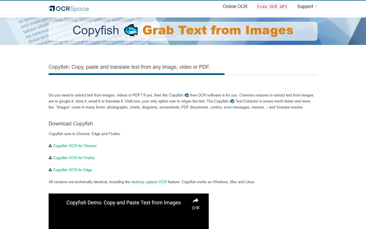Click the video title 'Copyfish Demo: Copy and Paste Text from Images'
This screenshot has width=366, height=229.
(124, 202)
